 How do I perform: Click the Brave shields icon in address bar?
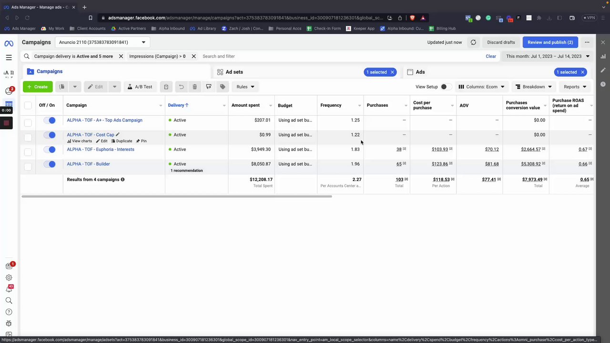tap(412, 18)
